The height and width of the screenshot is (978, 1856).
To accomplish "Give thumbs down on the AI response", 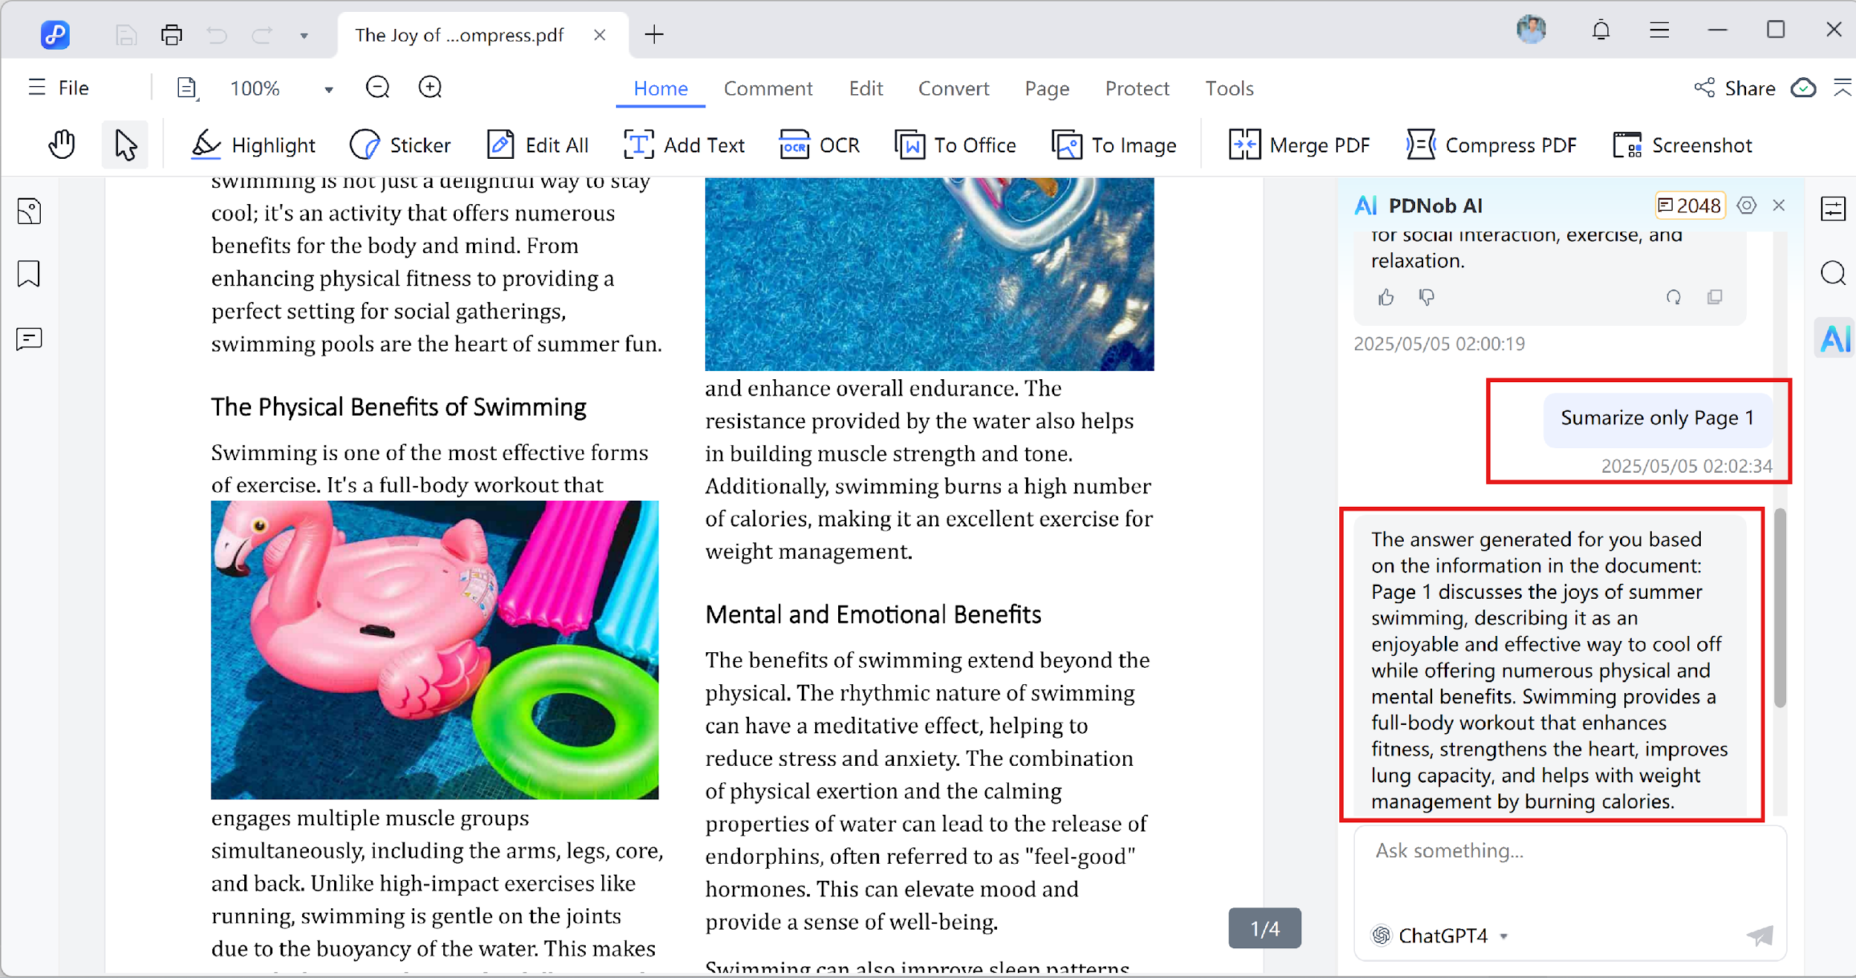I will click(x=1426, y=297).
